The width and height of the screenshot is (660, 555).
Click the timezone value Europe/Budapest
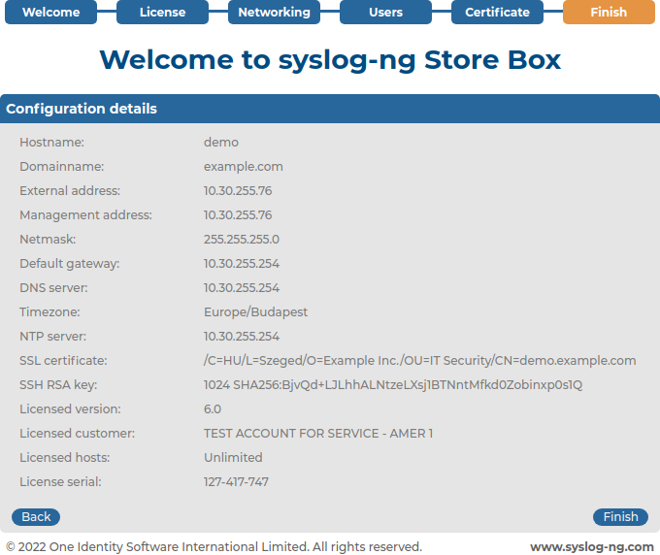pyautogui.click(x=255, y=312)
